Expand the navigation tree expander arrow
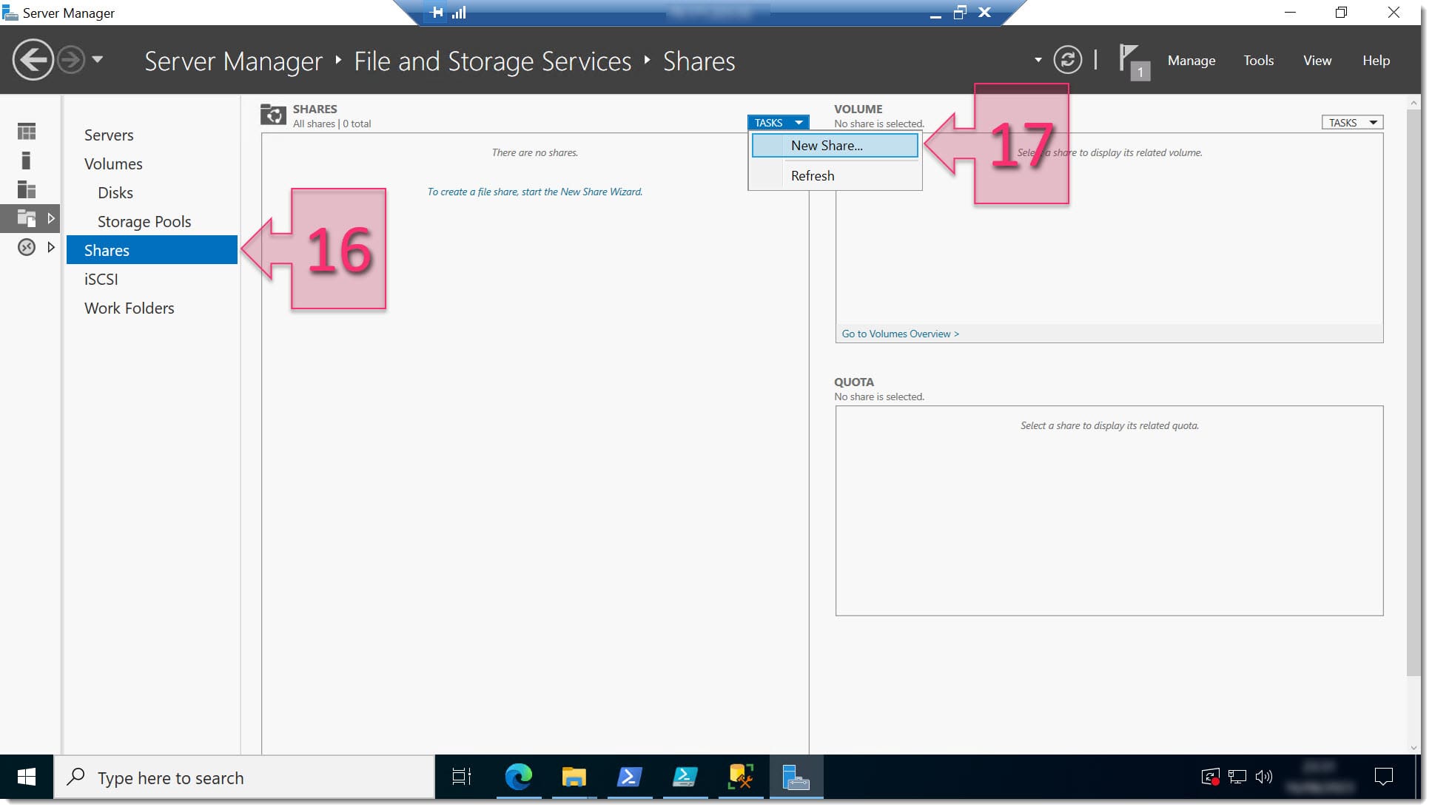The height and width of the screenshot is (810, 1432). point(50,248)
